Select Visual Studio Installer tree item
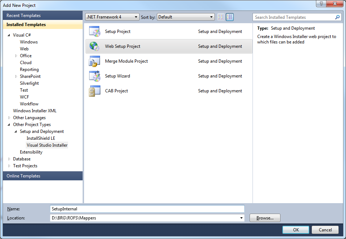This screenshot has width=346, height=239. pyautogui.click(x=47, y=145)
